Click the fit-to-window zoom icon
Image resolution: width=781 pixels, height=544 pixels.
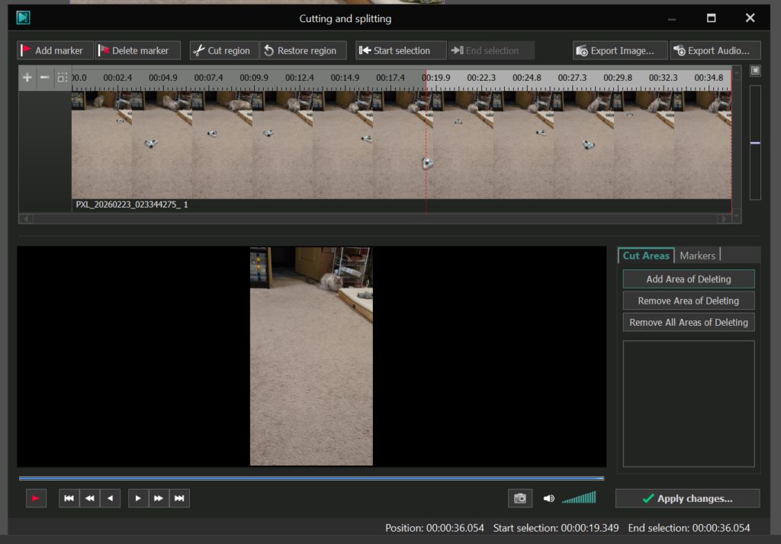pyautogui.click(x=62, y=78)
